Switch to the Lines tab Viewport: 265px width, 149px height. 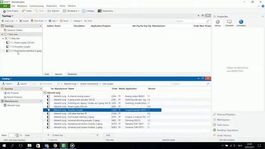tap(47, 74)
